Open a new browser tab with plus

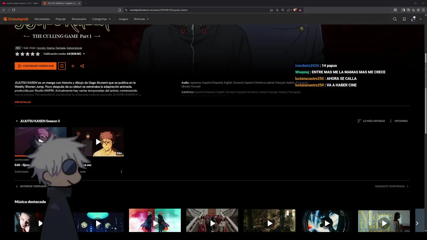[x=85, y=3]
